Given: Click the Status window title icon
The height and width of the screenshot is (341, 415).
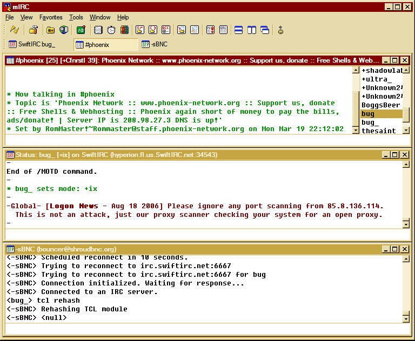Looking at the screenshot, I should click(10, 155).
